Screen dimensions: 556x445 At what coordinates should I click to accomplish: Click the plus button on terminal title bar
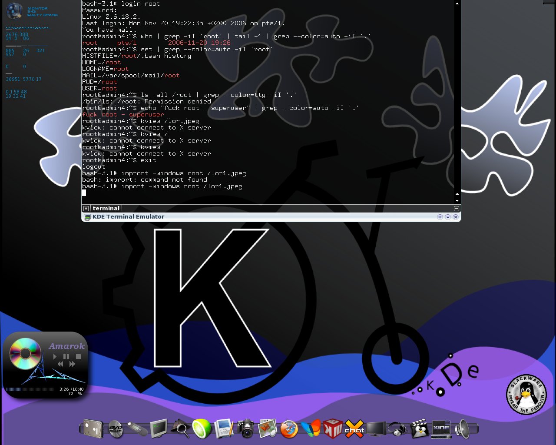(440, 217)
